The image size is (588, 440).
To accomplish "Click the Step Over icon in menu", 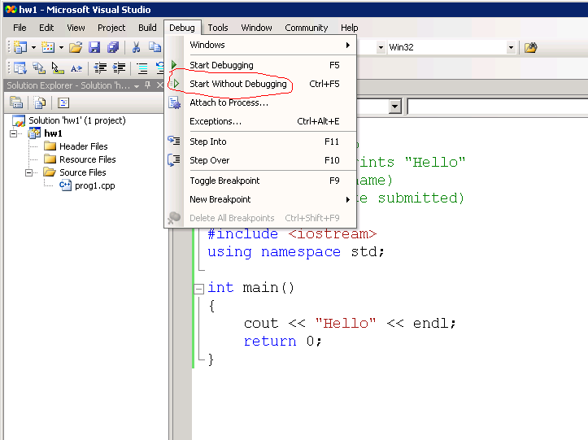I will (174, 159).
